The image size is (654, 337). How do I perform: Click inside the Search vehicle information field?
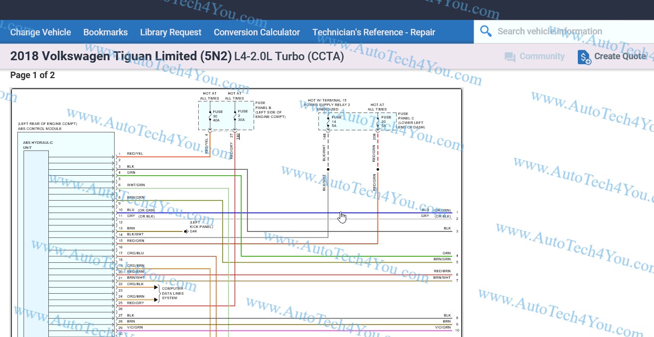(x=549, y=31)
